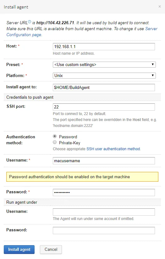Image resolution: width=165 pixels, height=259 pixels.
Task: Close the Install agent dialog
Action: point(160,6)
